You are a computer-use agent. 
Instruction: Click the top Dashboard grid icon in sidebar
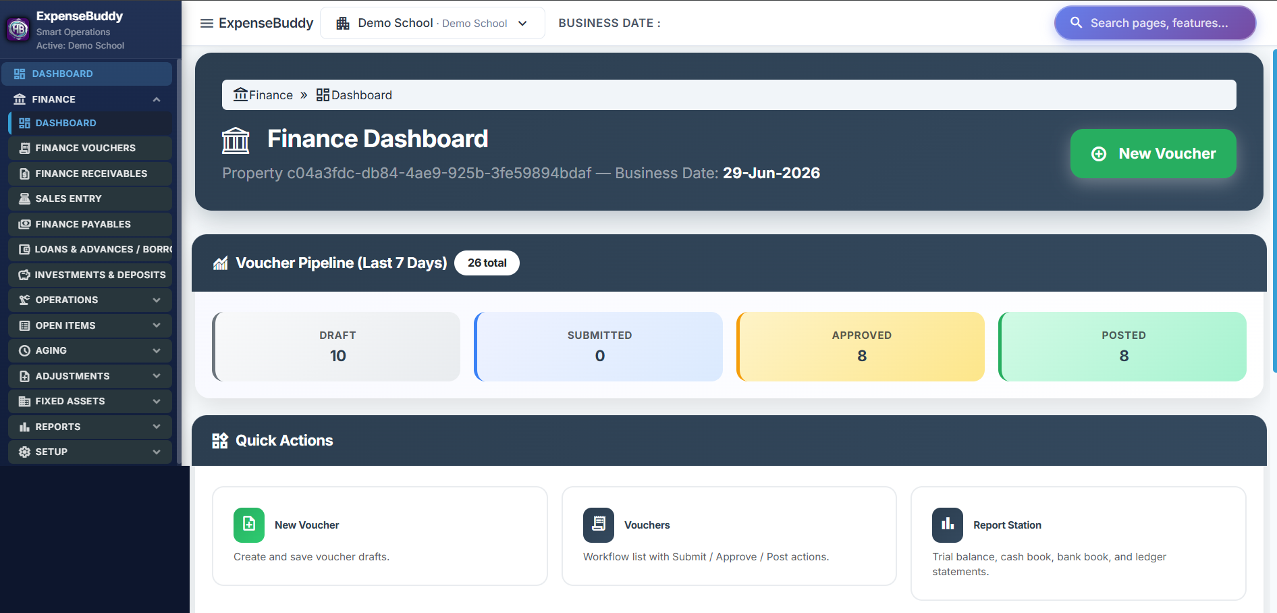(x=20, y=74)
